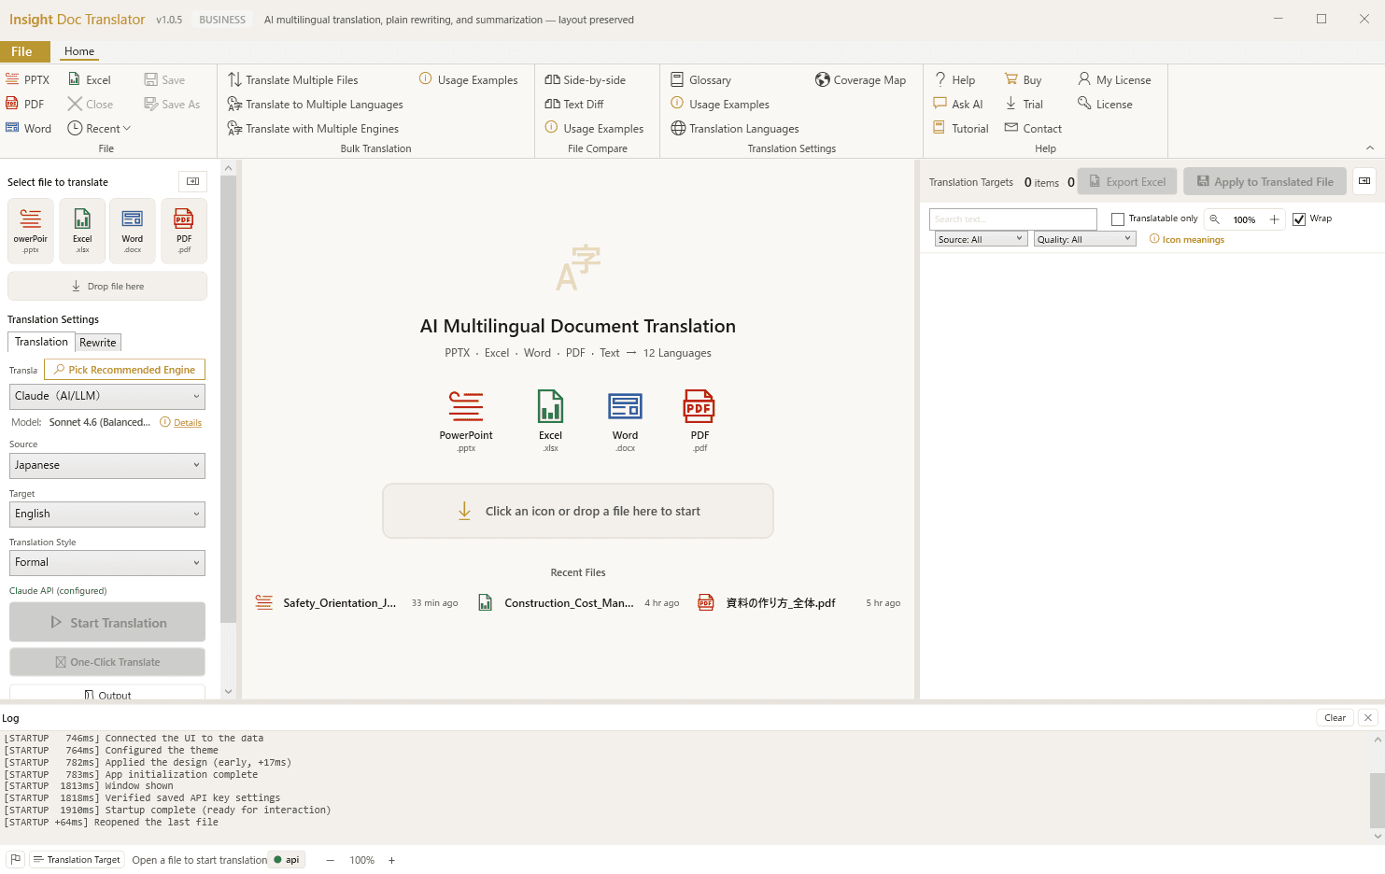1385x874 pixels.
Task: Open the Translation Style dropdown (Formal)
Action: pyautogui.click(x=107, y=562)
